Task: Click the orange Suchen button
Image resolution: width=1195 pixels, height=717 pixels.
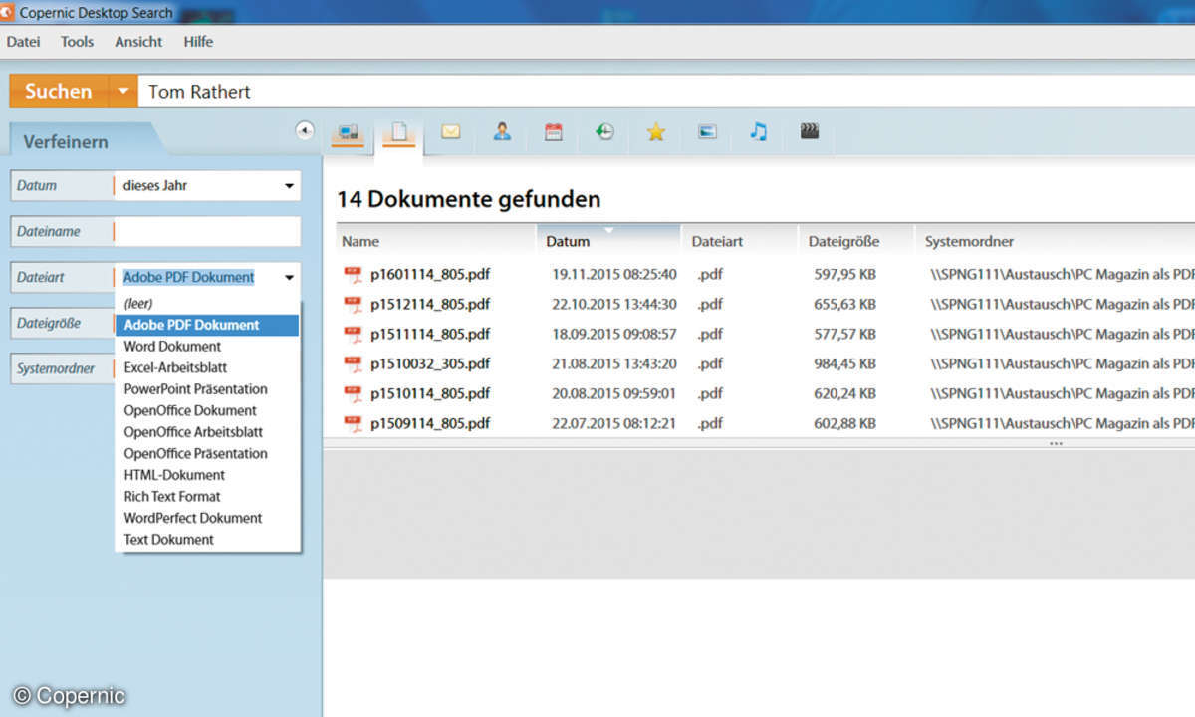Action: coord(58,91)
